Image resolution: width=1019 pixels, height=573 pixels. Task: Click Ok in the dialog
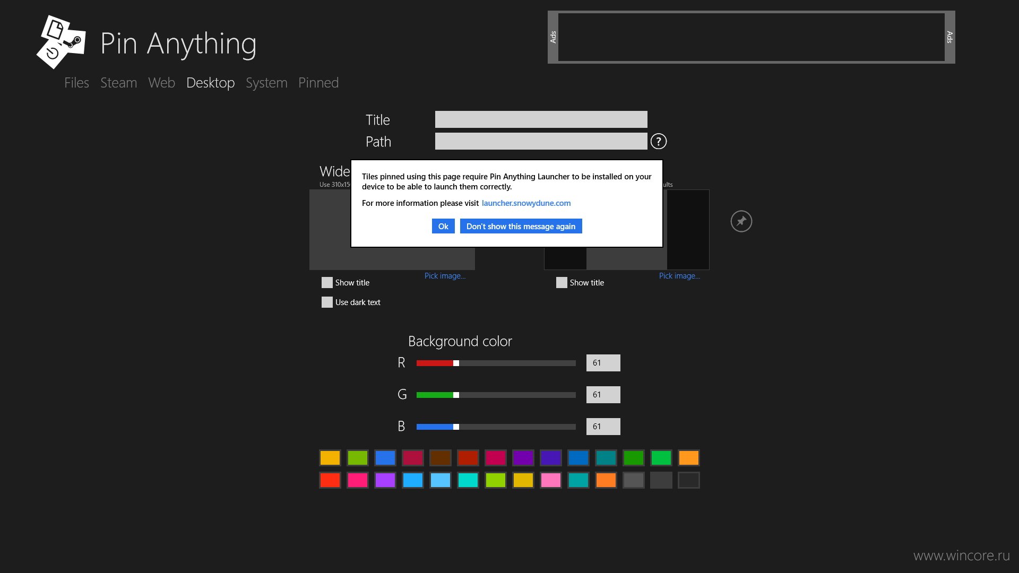(443, 226)
